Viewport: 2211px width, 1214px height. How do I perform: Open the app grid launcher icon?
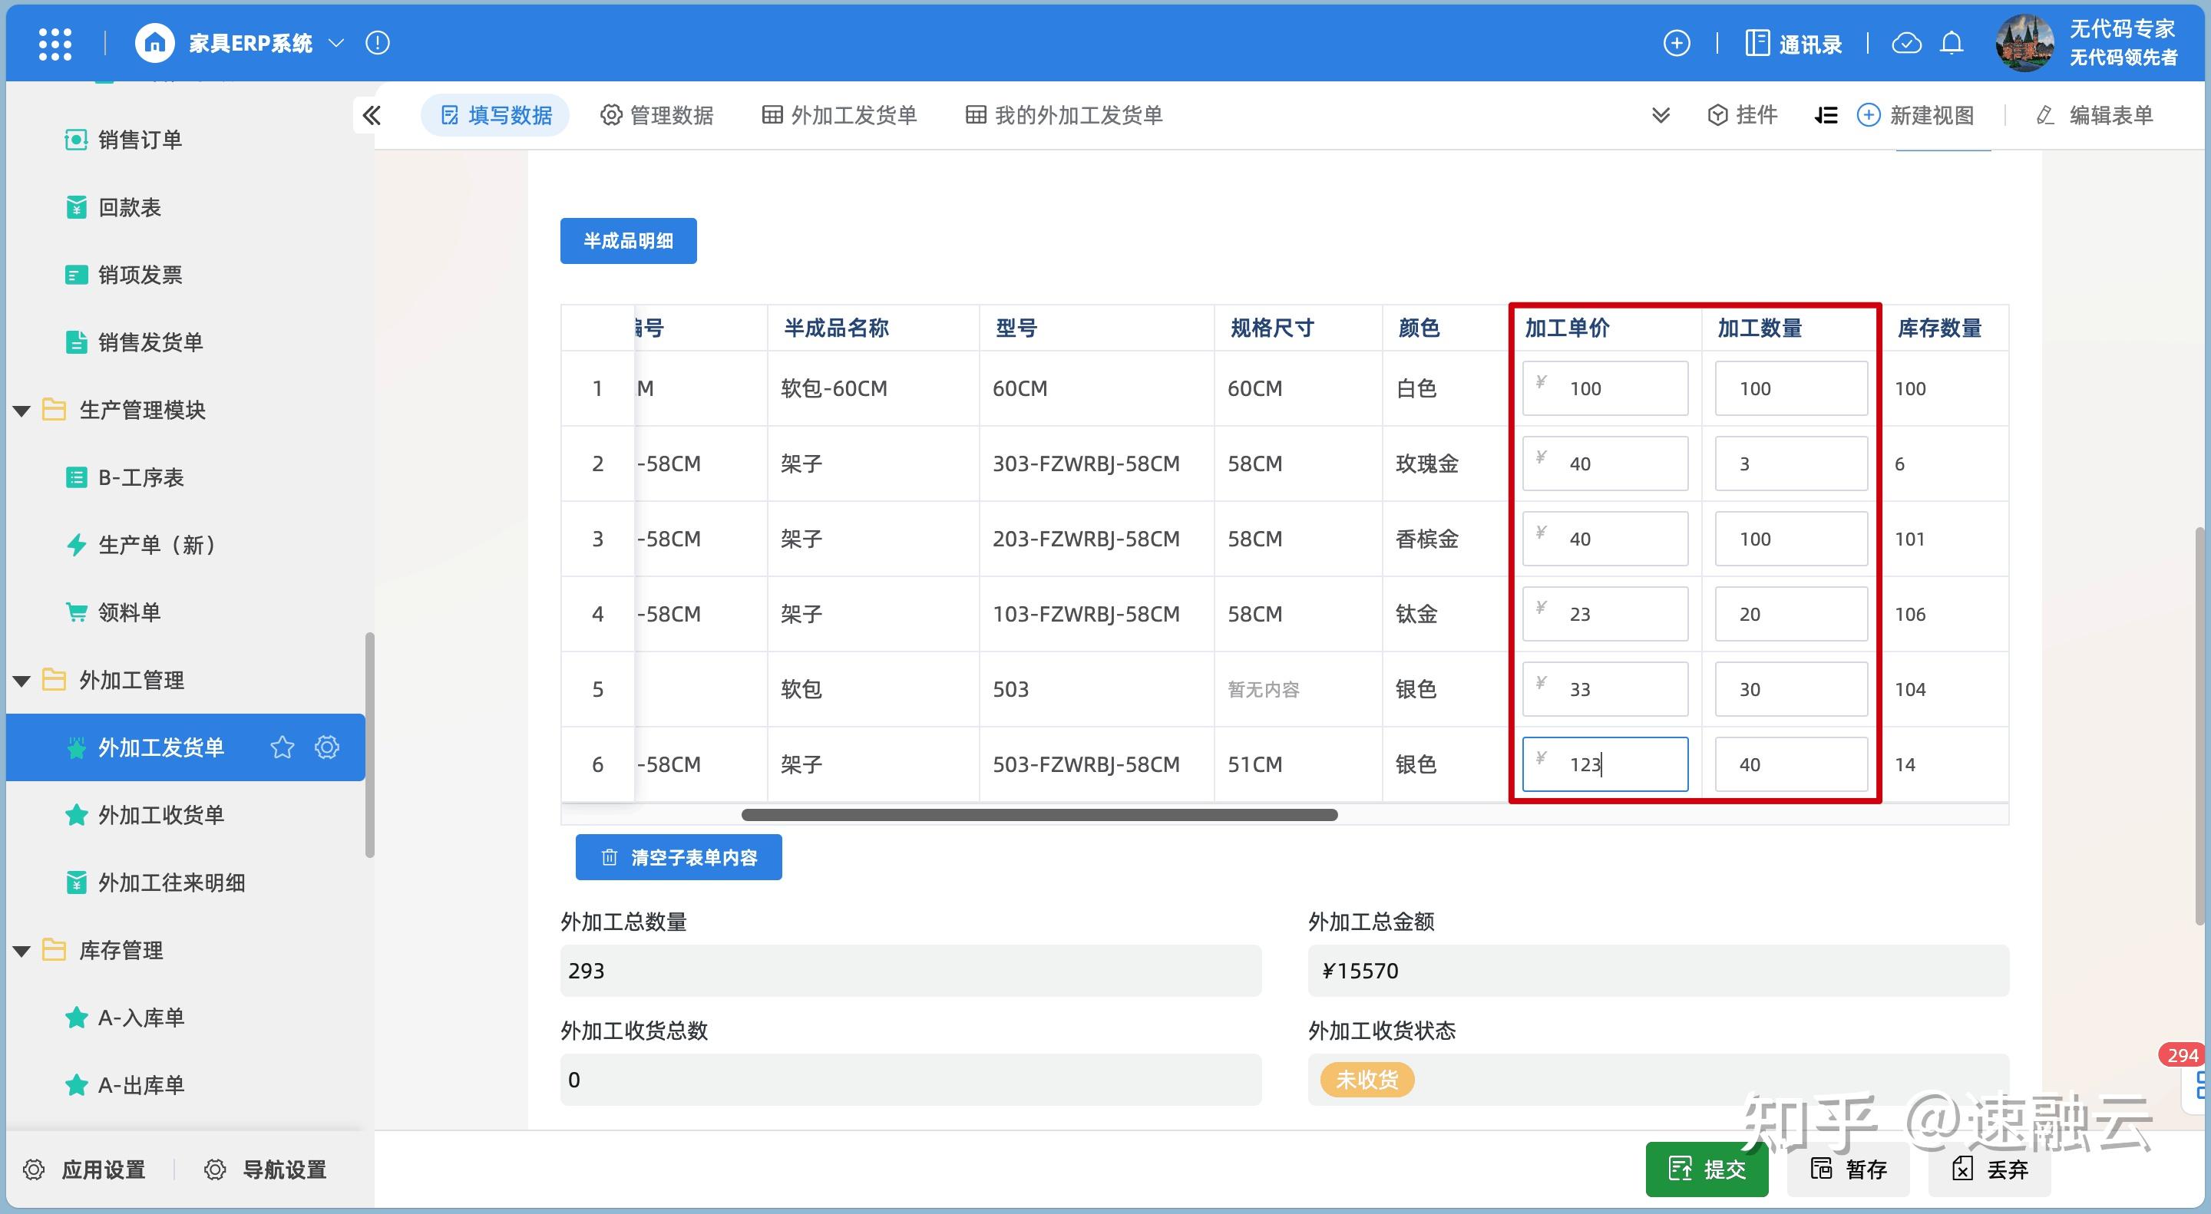coord(54,43)
